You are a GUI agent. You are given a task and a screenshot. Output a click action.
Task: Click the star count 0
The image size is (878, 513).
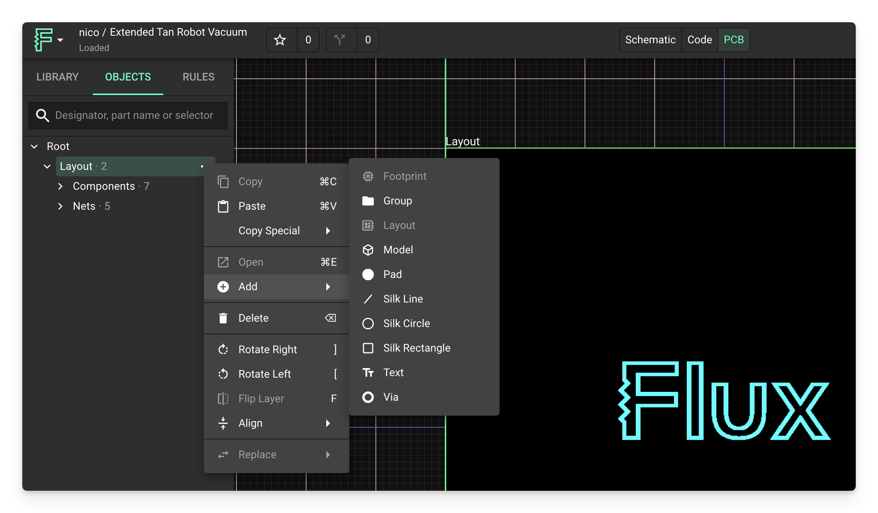(x=308, y=40)
